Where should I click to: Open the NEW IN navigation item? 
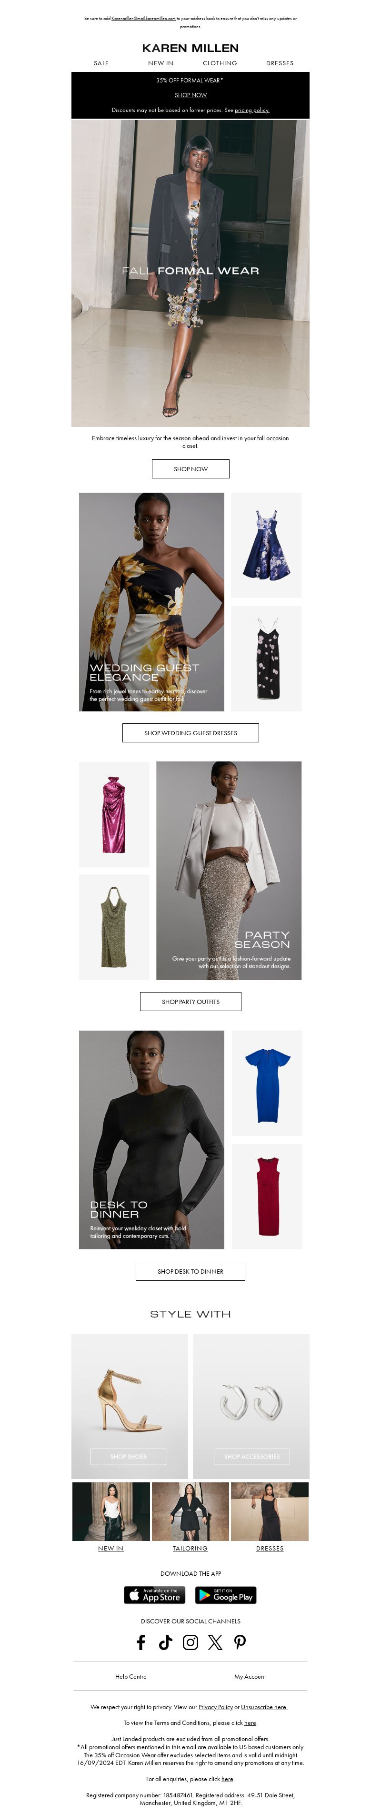point(160,63)
